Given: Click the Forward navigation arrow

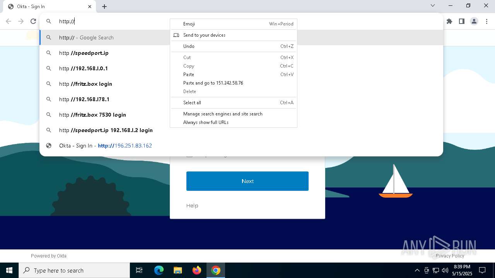Looking at the screenshot, I should click(21, 22).
